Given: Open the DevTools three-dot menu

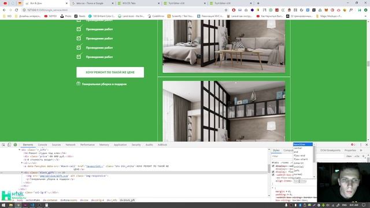Looking at the screenshot, I should click(x=361, y=144).
